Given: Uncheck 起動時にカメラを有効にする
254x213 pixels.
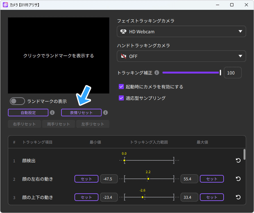Looking at the screenshot, I should (x=121, y=87).
